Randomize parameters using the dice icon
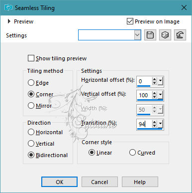 point(165,35)
